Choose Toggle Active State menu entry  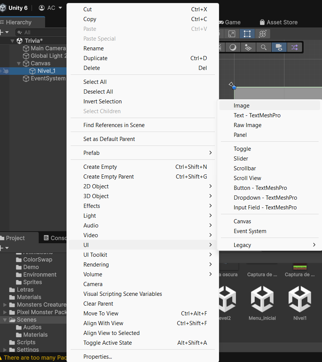pyautogui.click(x=143, y=343)
